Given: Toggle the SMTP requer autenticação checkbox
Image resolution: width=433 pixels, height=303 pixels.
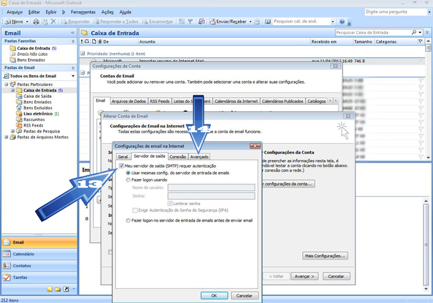Looking at the screenshot, I should (x=121, y=166).
